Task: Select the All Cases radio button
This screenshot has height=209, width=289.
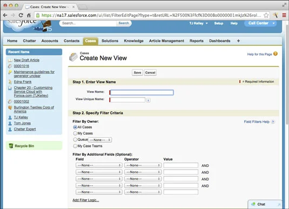Action: click(x=75, y=127)
